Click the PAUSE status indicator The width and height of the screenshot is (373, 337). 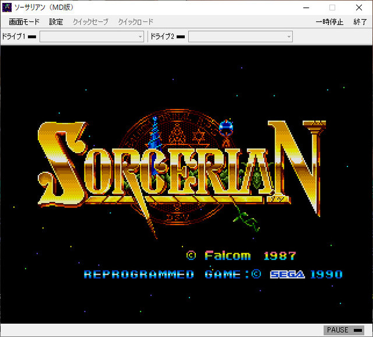(344, 330)
